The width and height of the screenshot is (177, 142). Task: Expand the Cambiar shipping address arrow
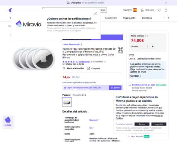pos(140,76)
